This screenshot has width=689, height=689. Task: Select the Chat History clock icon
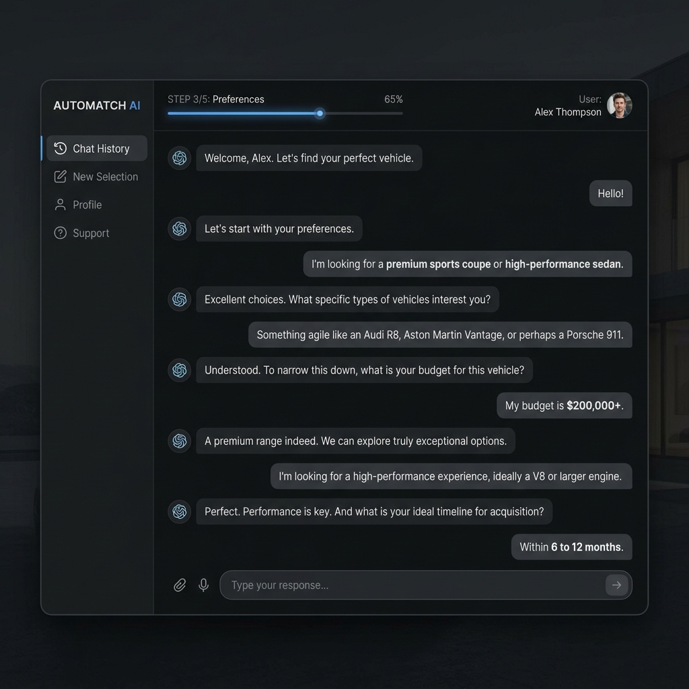pos(59,149)
